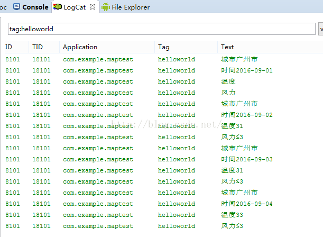Click the LogCat tab icon

(x=58, y=7)
